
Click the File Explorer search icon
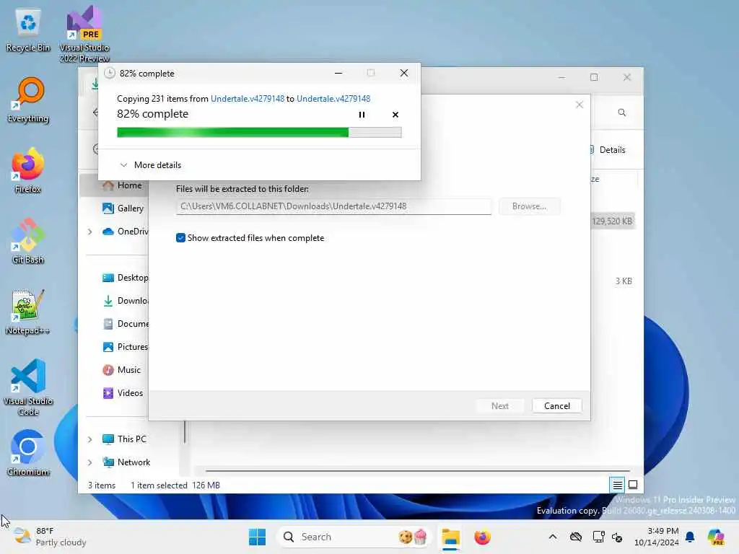(x=621, y=113)
